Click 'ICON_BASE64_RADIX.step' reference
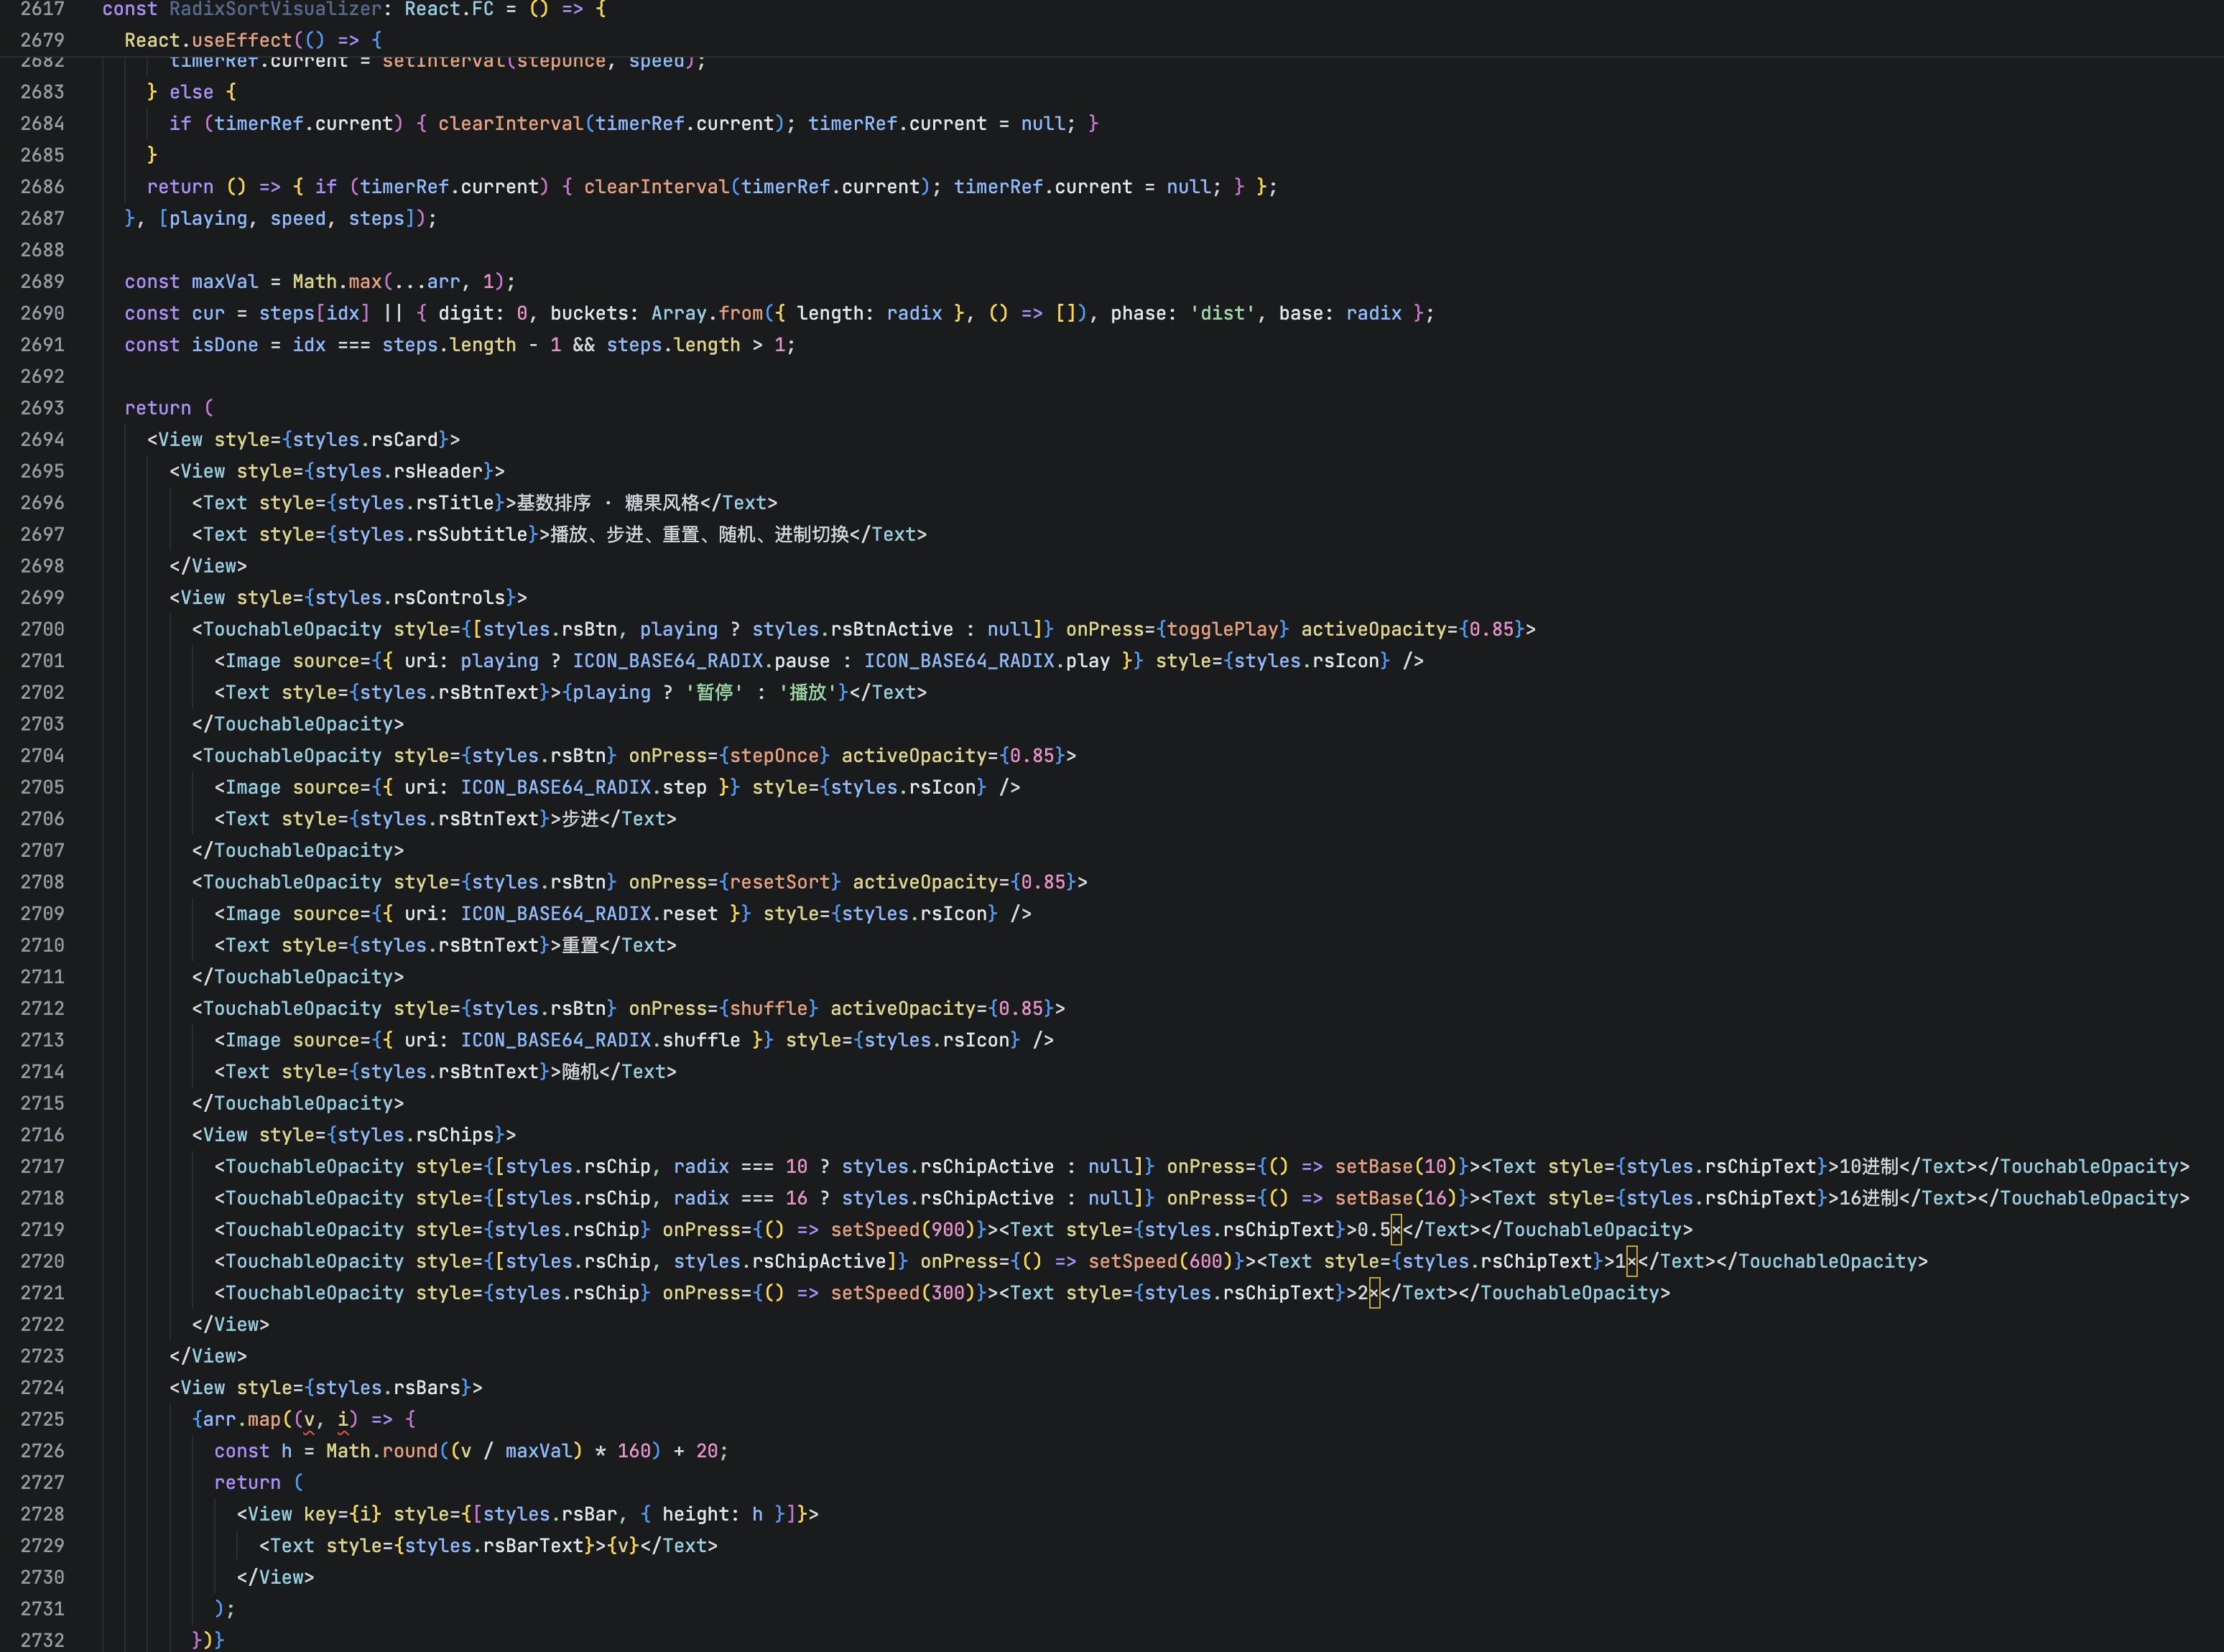Viewport: 2224px width, 1652px height. click(x=584, y=788)
